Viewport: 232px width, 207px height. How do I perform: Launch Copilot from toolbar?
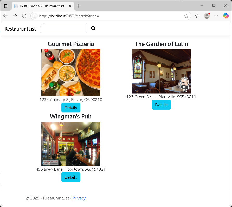(226, 16)
